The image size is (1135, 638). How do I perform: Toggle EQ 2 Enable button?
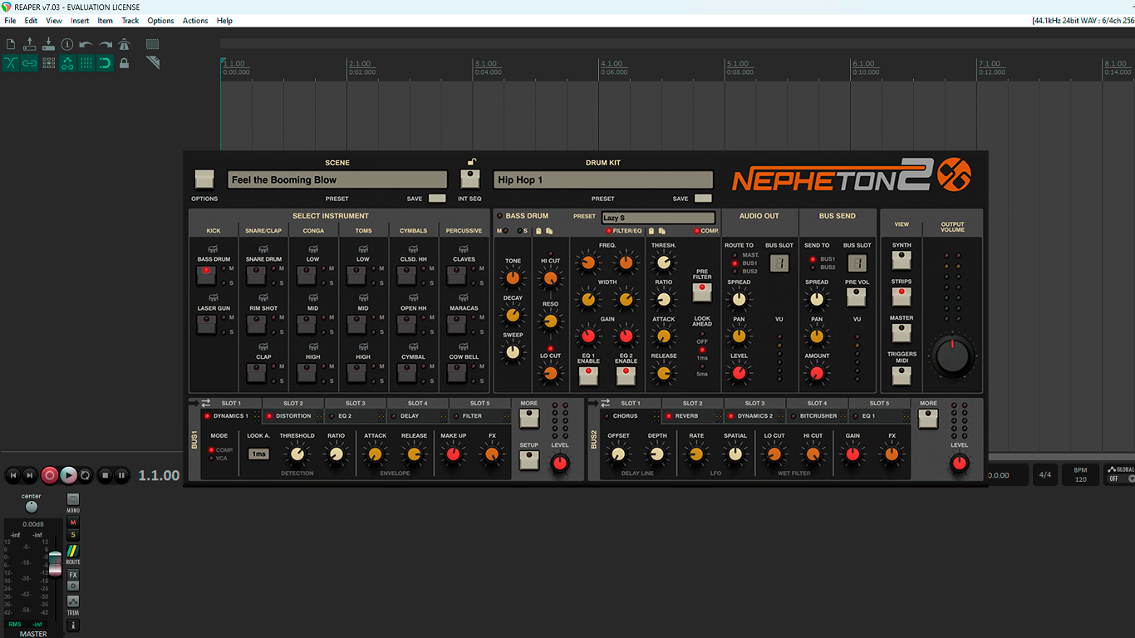pyautogui.click(x=626, y=375)
